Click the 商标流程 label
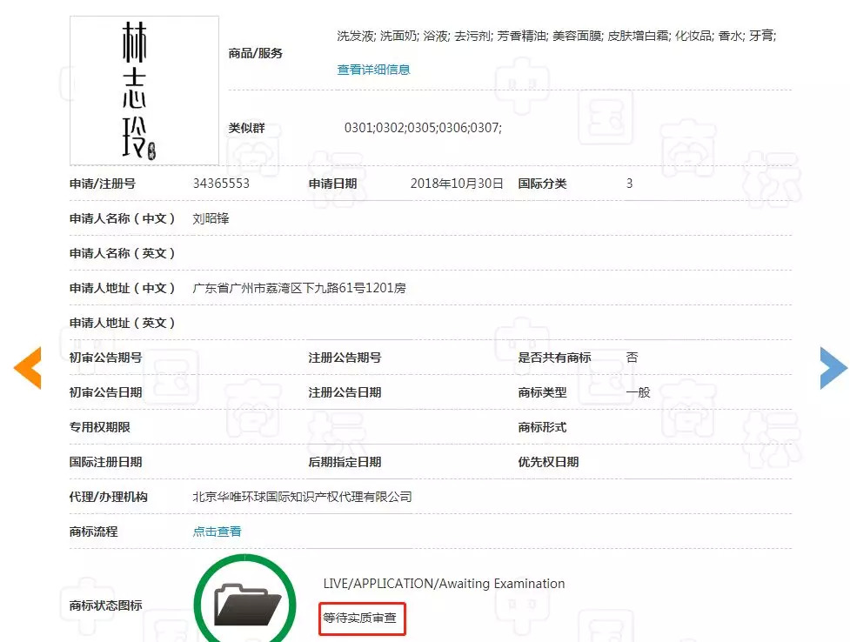The image size is (850, 642). point(94,532)
